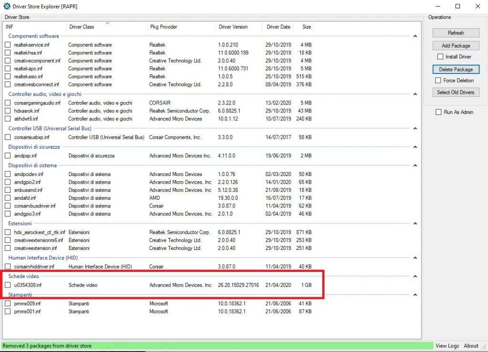Sort by the Driver Date column header
This screenshot has height=352, width=488.
278,27
